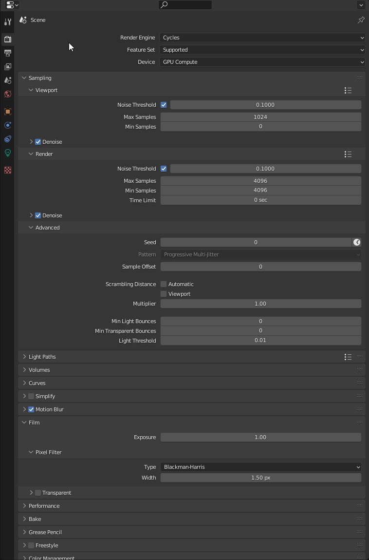
Task: Click the Multiplier slider
Action: pos(260,304)
